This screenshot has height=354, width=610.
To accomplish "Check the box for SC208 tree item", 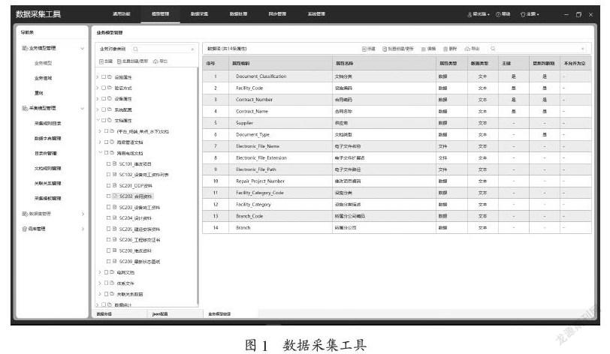I will tap(108, 250).
